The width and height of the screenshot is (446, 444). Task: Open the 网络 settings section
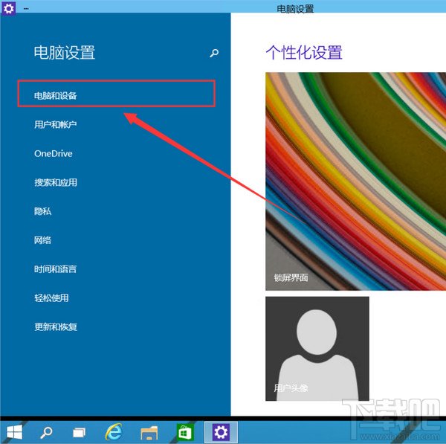click(42, 240)
